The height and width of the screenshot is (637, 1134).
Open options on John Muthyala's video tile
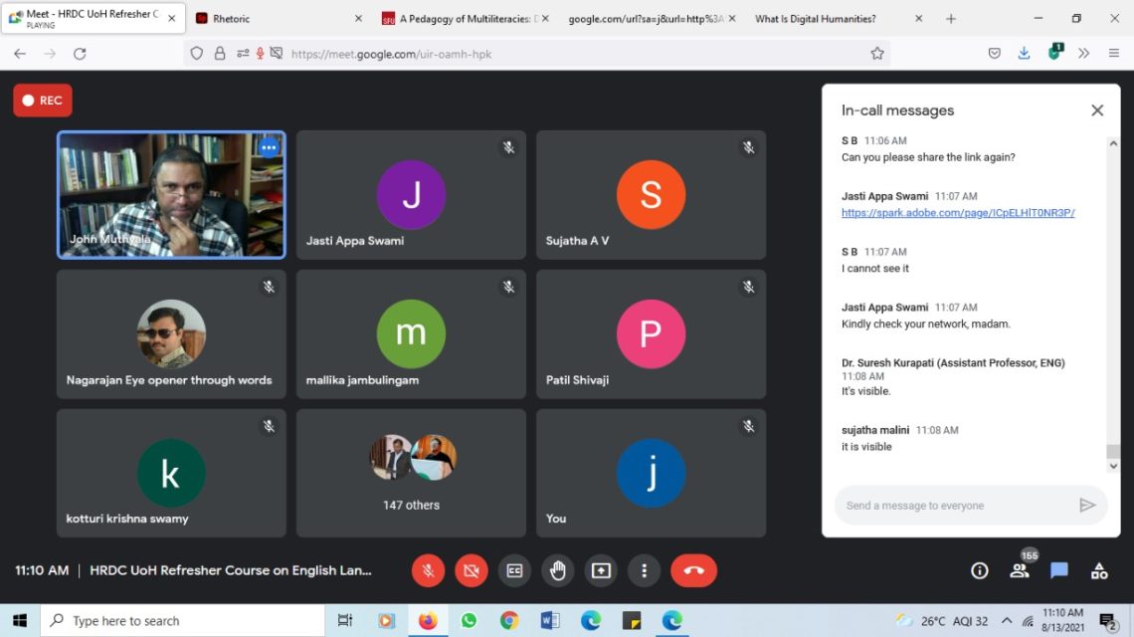[x=269, y=147]
